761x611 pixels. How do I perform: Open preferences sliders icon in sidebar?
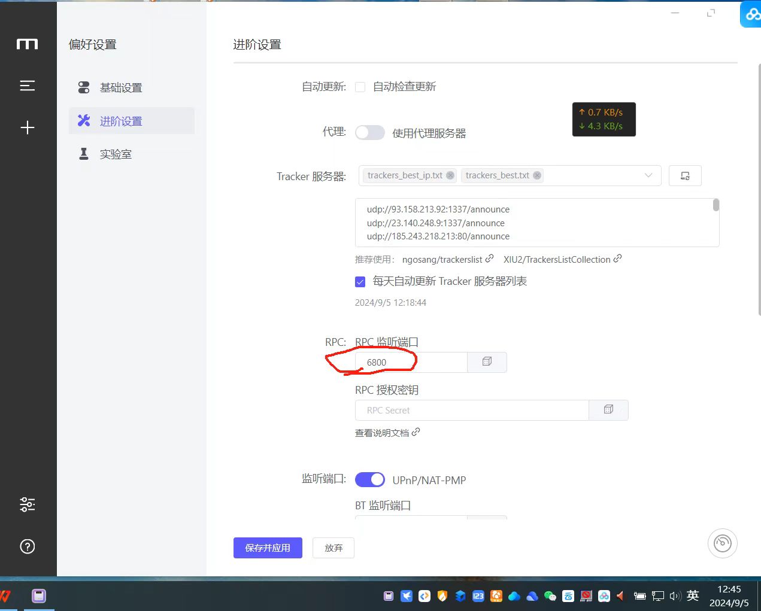pos(28,504)
